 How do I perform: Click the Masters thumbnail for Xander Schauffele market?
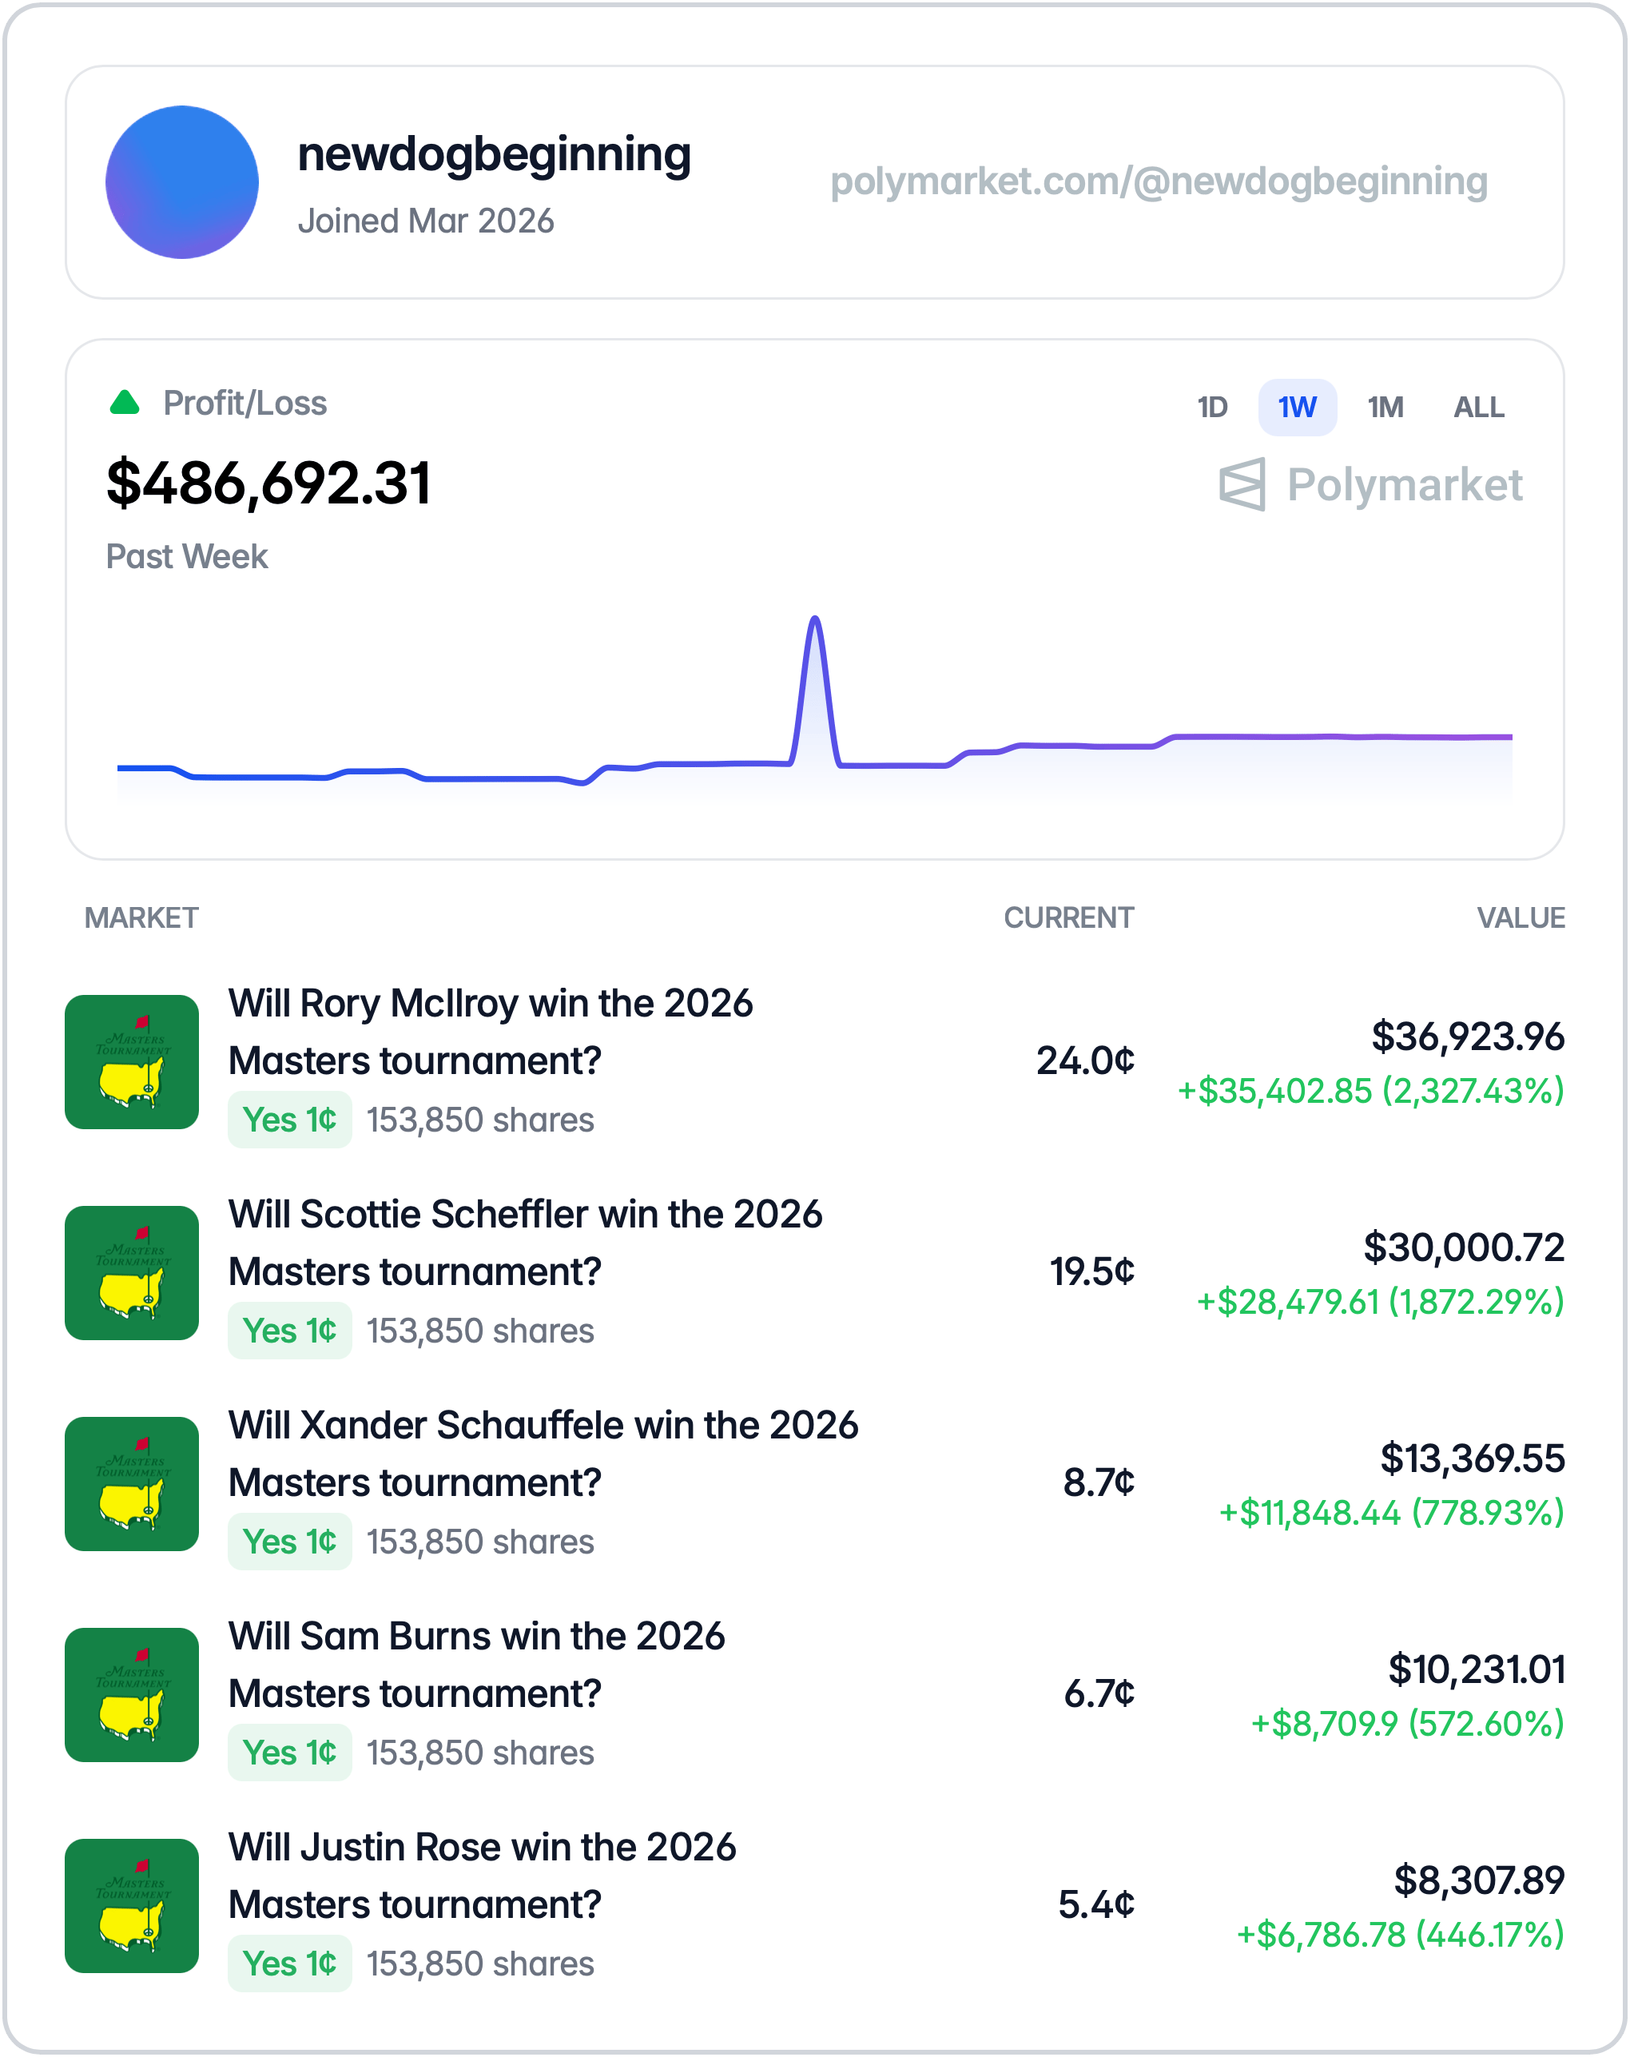point(132,1485)
